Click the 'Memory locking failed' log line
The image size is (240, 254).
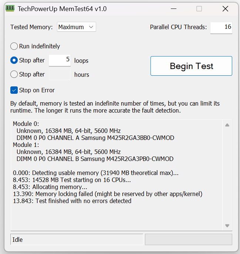coord(108,194)
